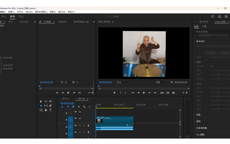The width and height of the screenshot is (230, 144).
Task: Select the Selection arrow tool
Action: pos(41,101)
